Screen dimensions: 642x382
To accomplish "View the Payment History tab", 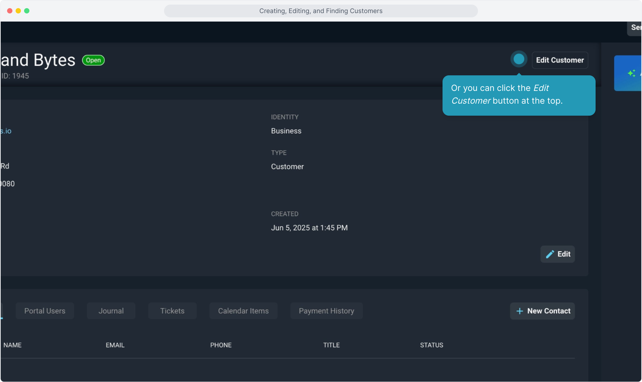I will pos(326,311).
